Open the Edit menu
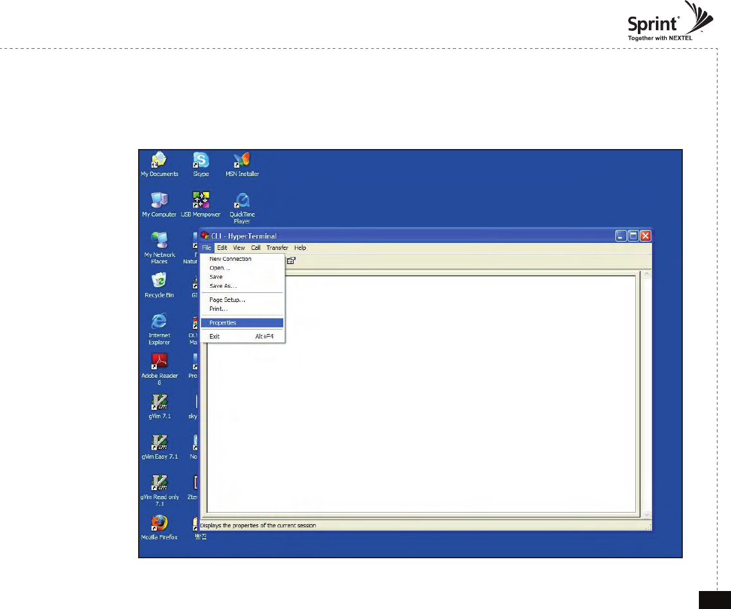The width and height of the screenshot is (731, 609). point(222,247)
